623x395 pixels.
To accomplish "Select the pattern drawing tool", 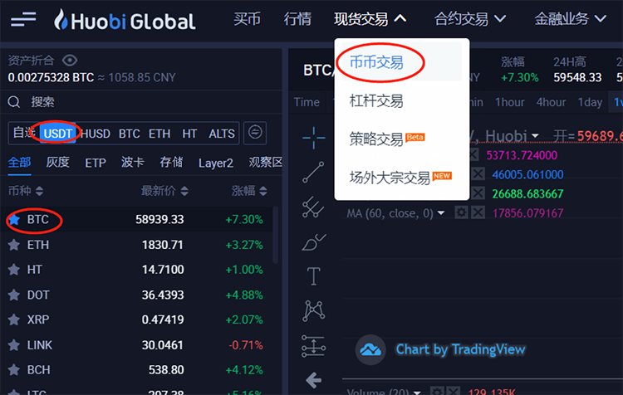I will tap(313, 310).
